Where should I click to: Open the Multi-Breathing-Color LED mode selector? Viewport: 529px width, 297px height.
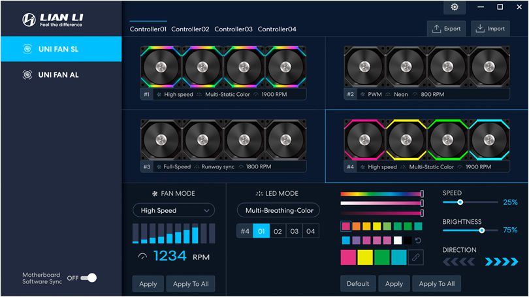(x=278, y=210)
